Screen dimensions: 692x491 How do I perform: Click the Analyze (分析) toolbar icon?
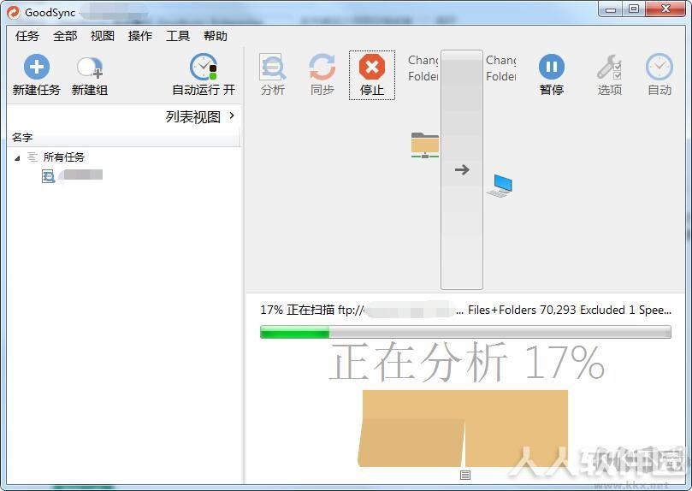pos(272,68)
